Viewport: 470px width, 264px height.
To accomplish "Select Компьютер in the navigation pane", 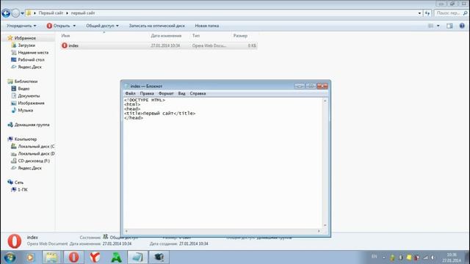I will point(26,139).
